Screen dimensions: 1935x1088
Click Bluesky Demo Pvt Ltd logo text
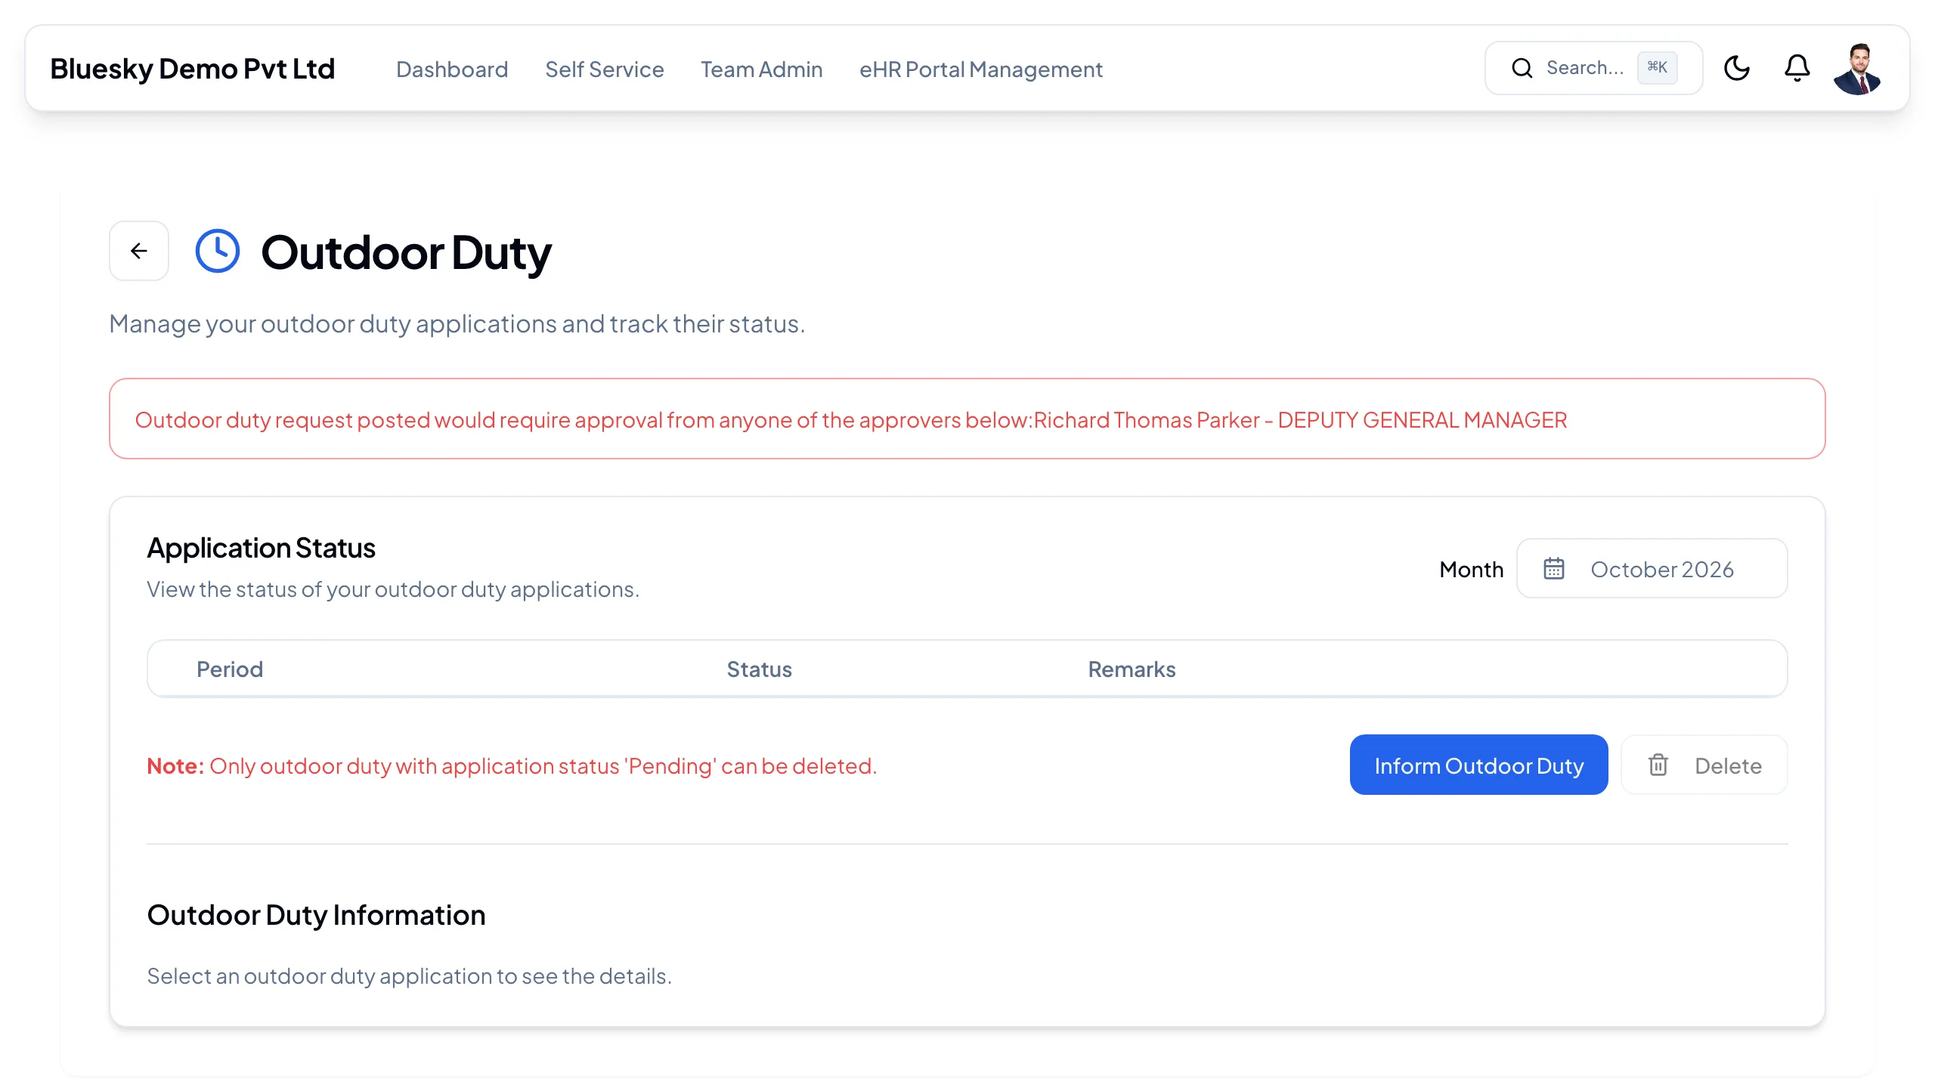(192, 69)
